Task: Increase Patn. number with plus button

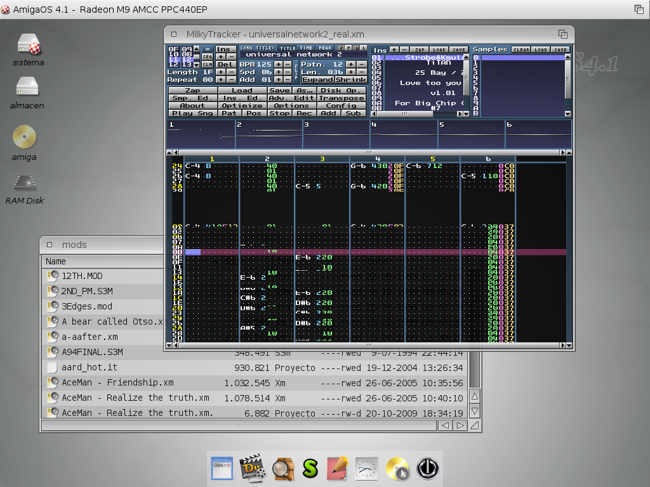Action: (350, 64)
